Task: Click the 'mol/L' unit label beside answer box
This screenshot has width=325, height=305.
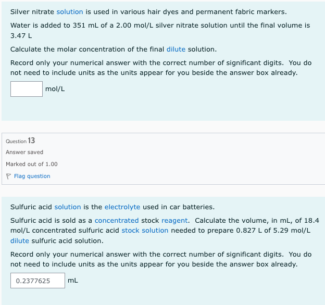Action: (x=55, y=89)
